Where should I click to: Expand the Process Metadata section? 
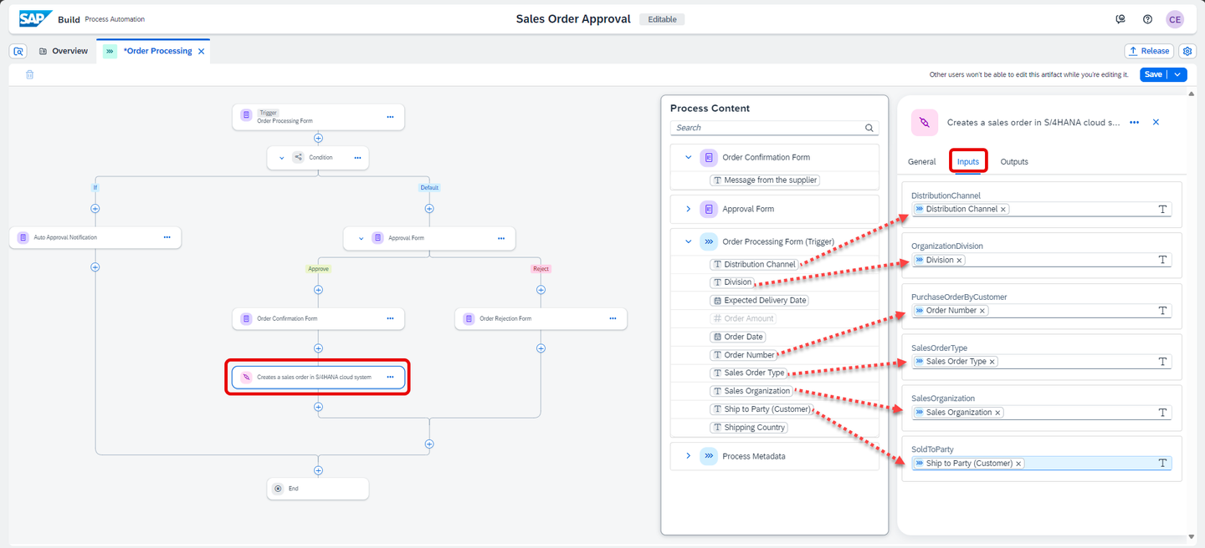click(688, 456)
